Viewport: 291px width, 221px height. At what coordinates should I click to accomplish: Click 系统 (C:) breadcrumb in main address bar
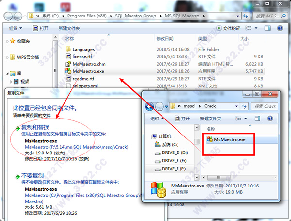50,16
